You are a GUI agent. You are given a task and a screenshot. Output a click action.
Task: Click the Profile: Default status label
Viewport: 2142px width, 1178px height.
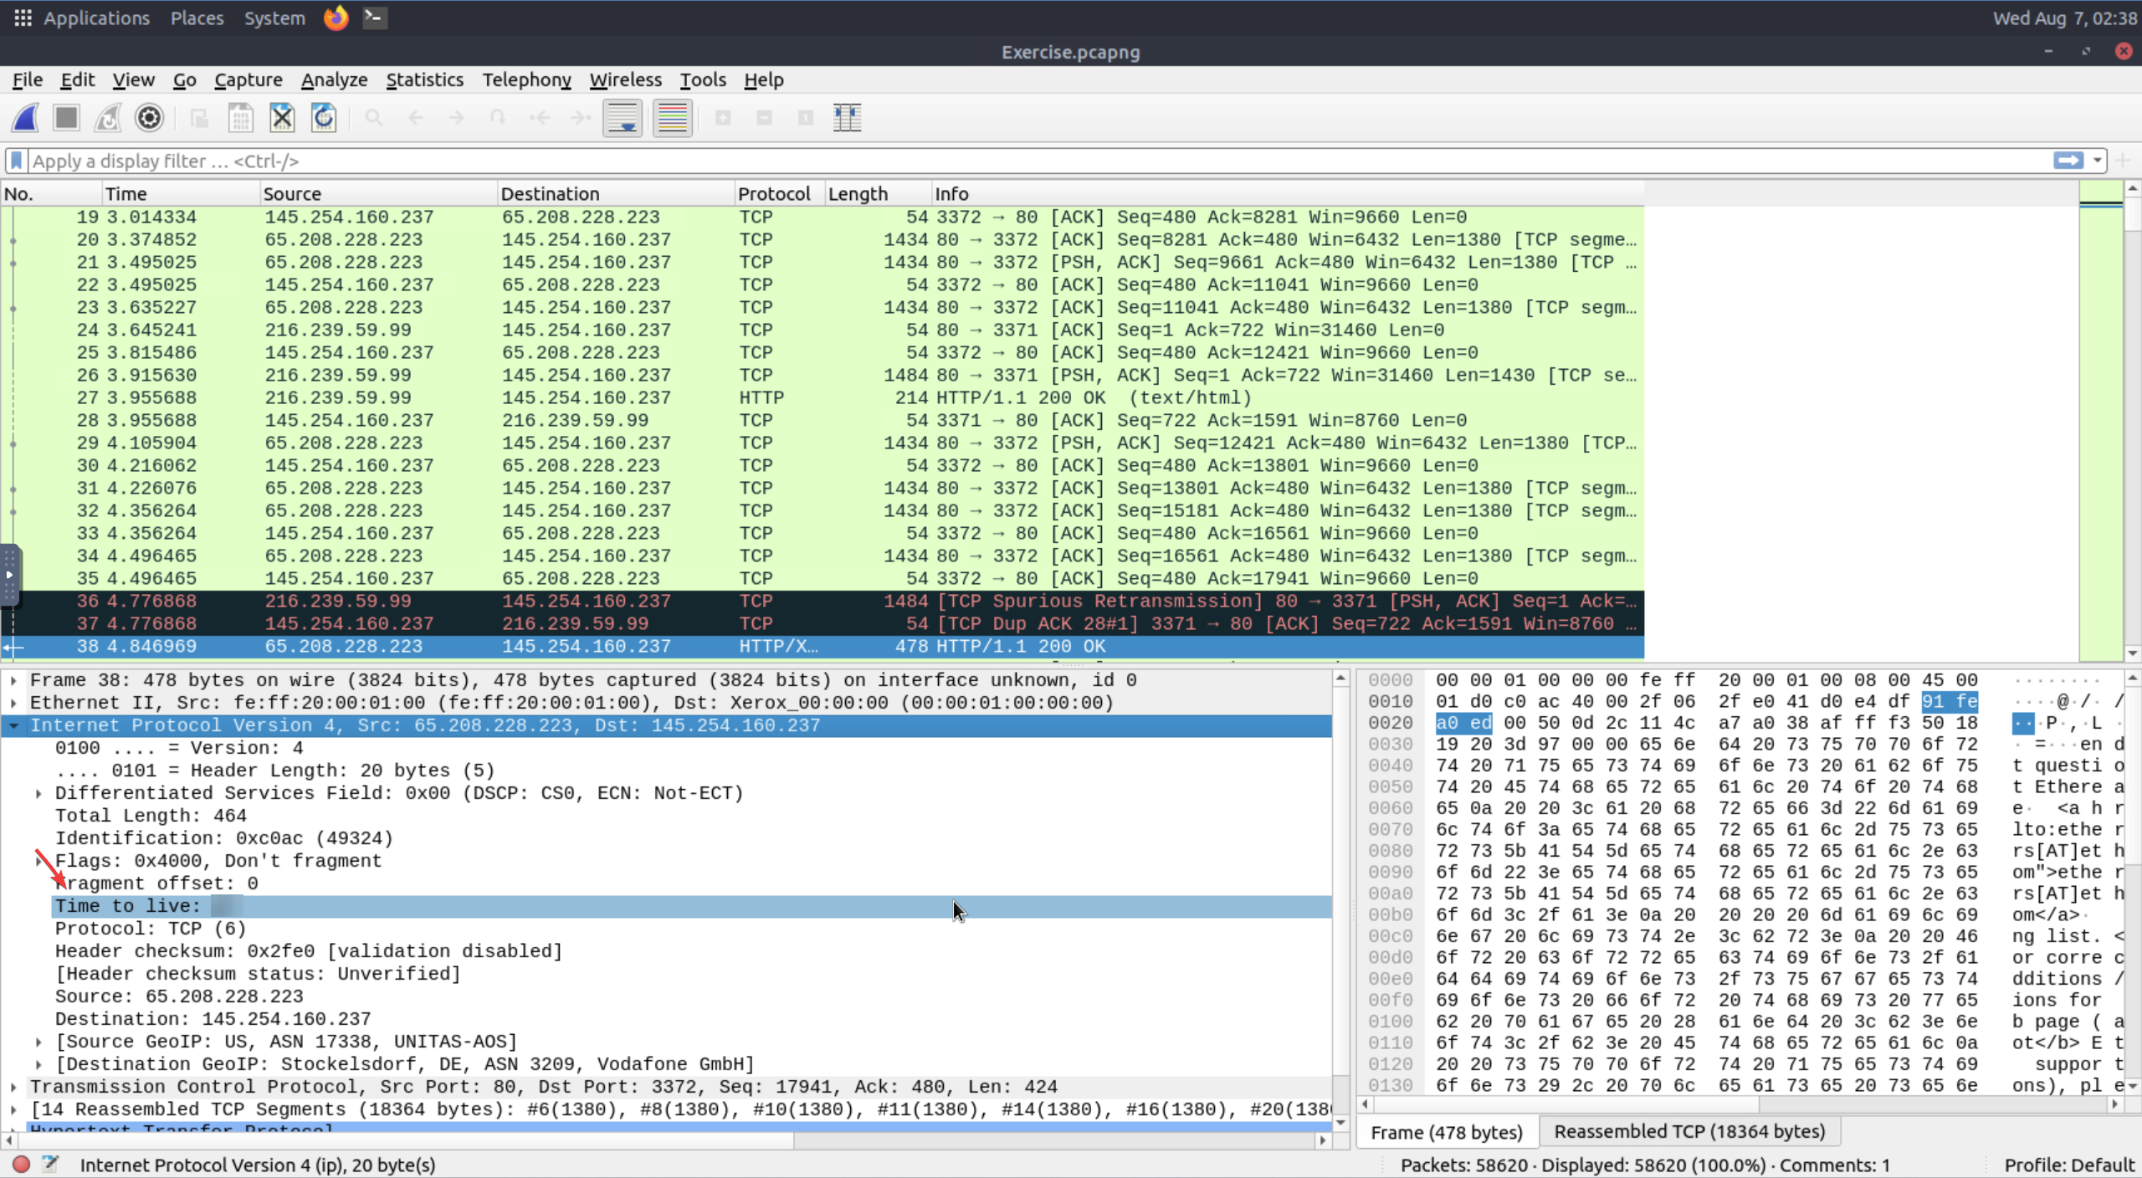[2068, 1165]
